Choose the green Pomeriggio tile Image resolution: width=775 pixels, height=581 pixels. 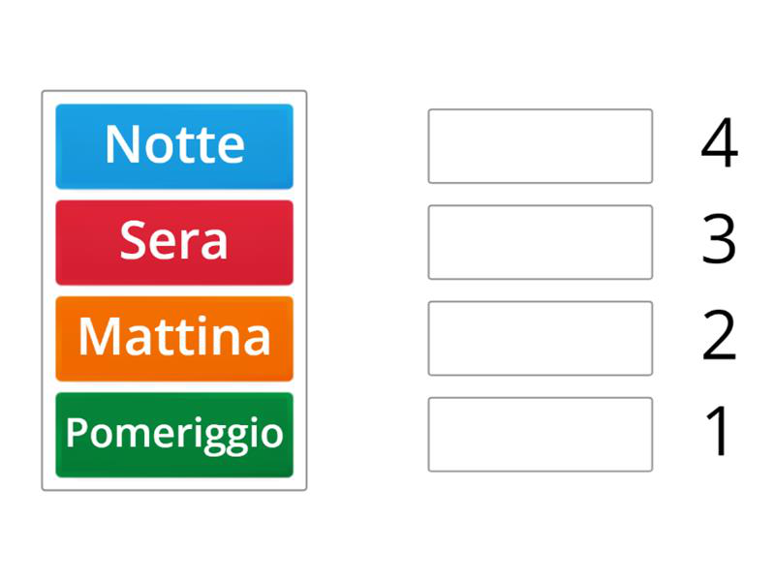[174, 435]
